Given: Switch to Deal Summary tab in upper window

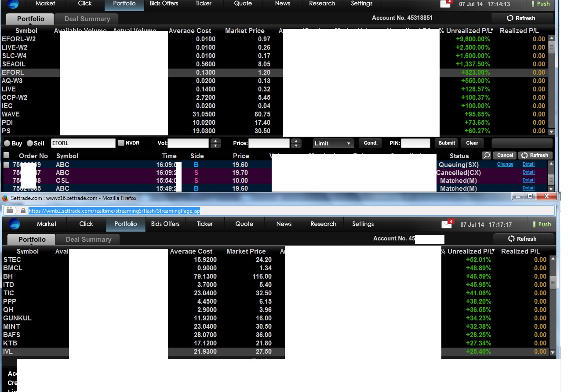Looking at the screenshot, I should pos(87,19).
